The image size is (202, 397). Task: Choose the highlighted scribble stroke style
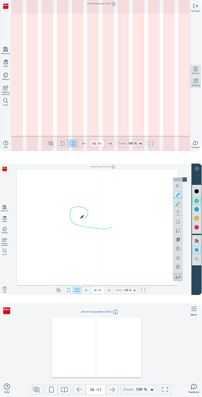[196, 250]
